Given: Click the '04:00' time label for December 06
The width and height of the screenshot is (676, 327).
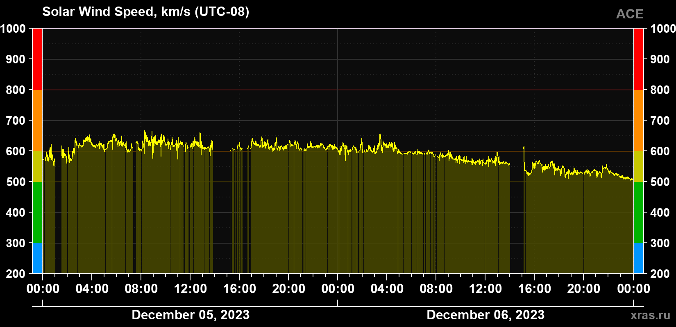Looking at the screenshot, I should click(x=387, y=289).
